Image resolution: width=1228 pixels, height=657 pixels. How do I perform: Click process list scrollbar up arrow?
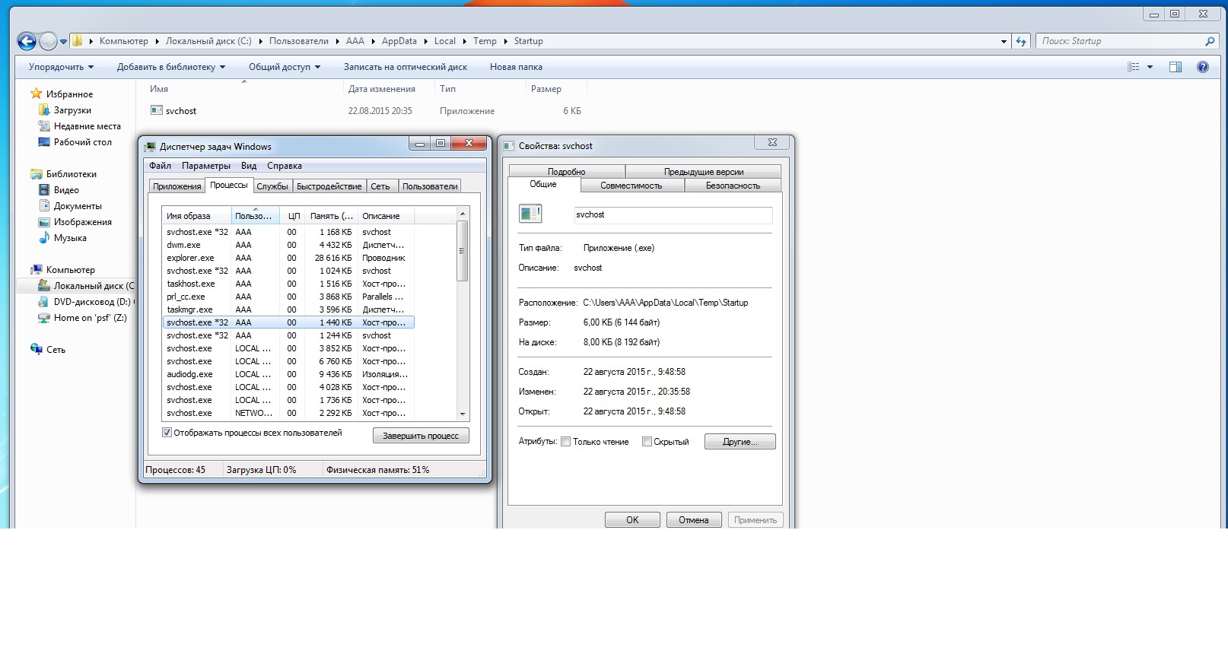[x=463, y=214]
